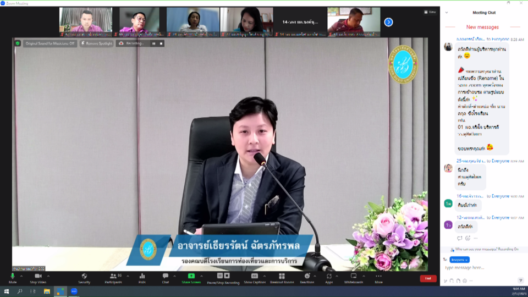Open the More options menu
528x297 pixels.
(378, 278)
